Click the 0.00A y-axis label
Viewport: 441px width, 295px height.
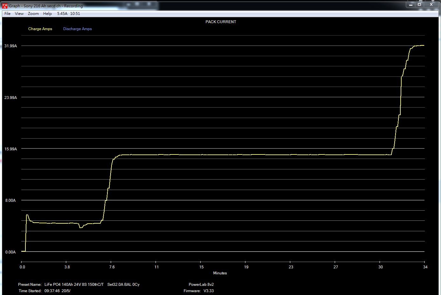pyautogui.click(x=10, y=252)
